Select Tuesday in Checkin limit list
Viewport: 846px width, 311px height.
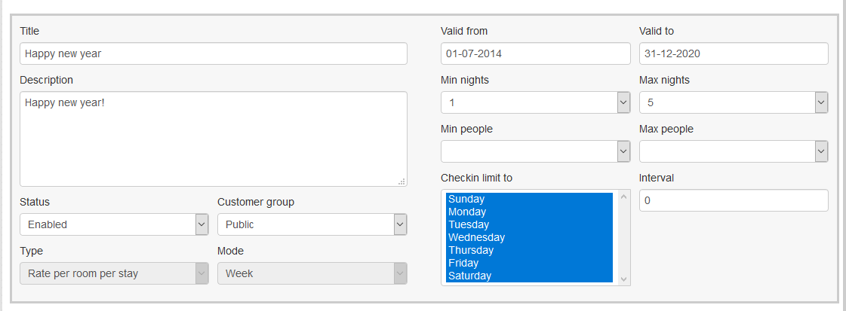pos(528,224)
